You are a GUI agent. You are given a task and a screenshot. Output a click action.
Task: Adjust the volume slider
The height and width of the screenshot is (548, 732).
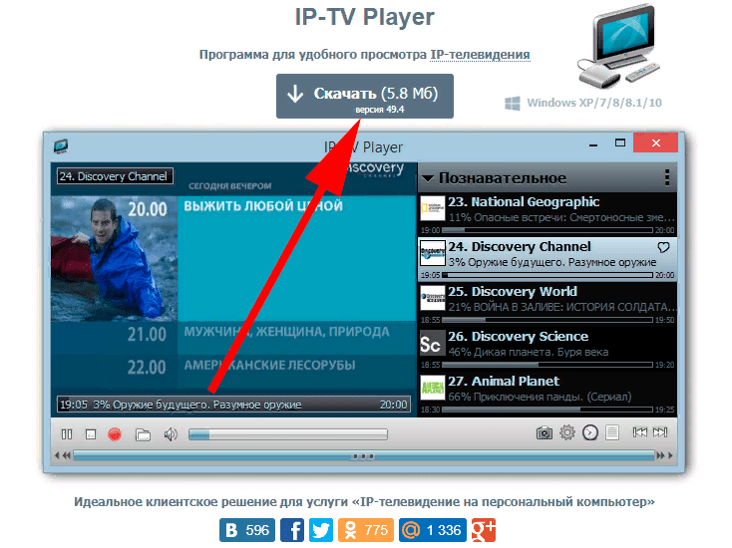pos(288,434)
